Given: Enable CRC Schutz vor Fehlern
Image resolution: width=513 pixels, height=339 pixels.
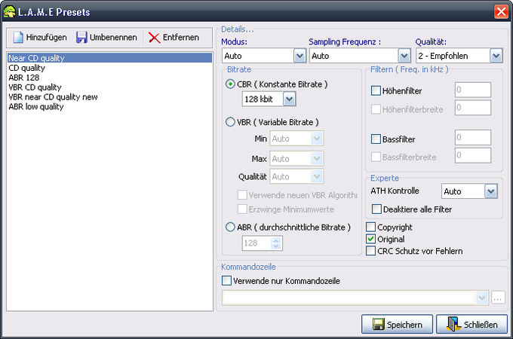Looking at the screenshot, I should (370, 251).
